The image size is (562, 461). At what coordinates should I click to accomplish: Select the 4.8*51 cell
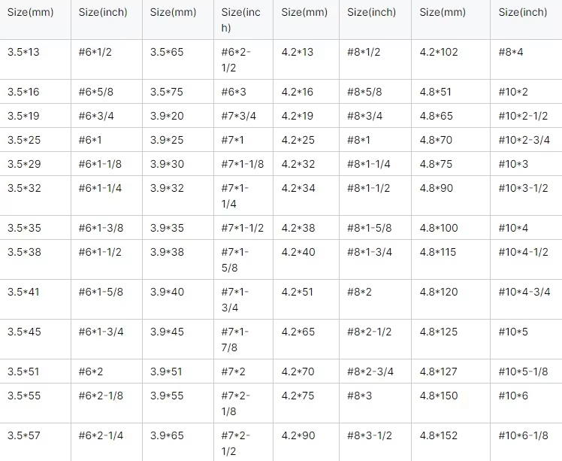click(x=436, y=92)
